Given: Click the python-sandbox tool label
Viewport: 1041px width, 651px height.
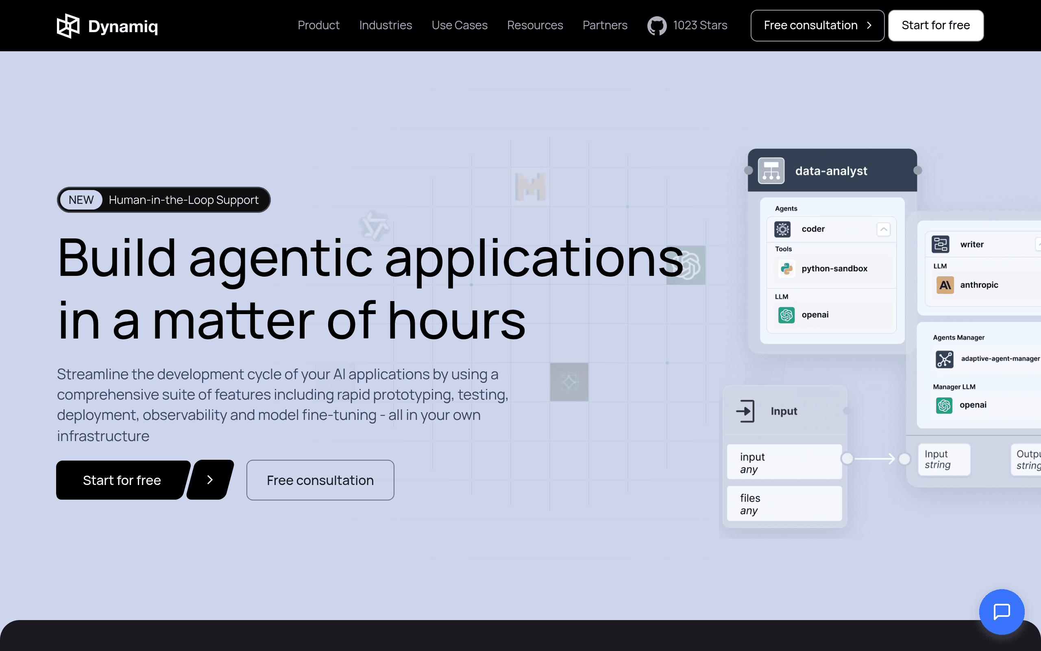Looking at the screenshot, I should [x=834, y=269].
